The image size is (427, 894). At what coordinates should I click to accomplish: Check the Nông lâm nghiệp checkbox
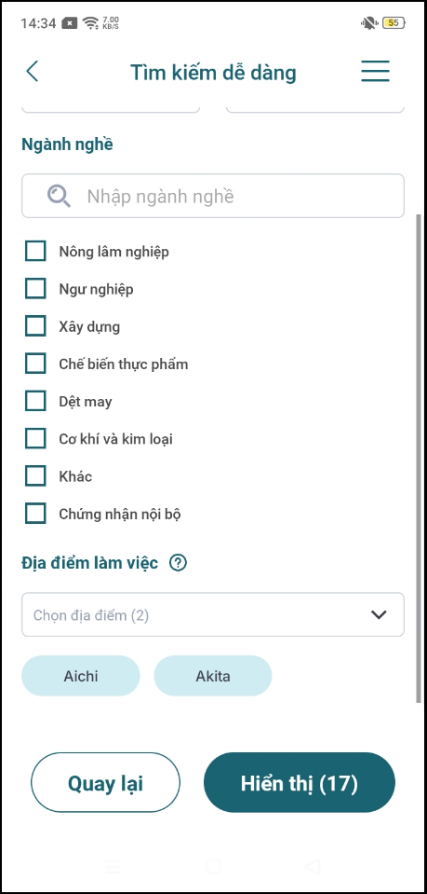point(35,252)
